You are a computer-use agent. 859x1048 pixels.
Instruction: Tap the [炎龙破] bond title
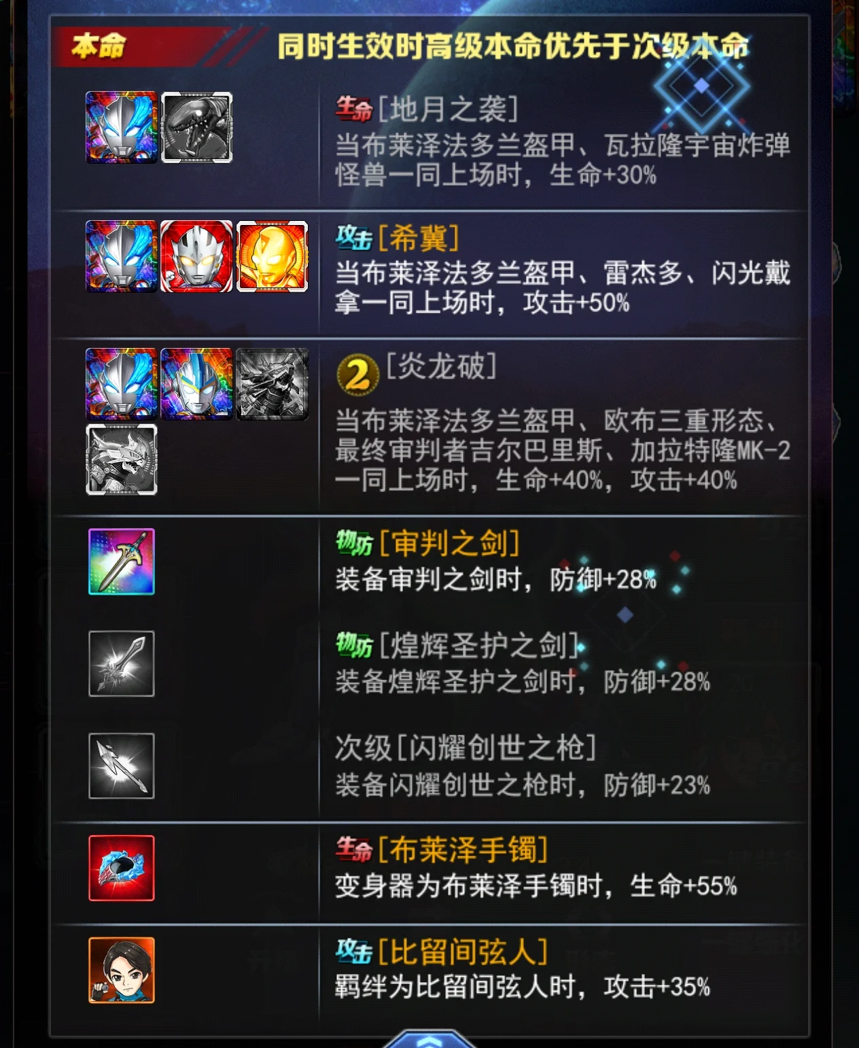pos(441,366)
